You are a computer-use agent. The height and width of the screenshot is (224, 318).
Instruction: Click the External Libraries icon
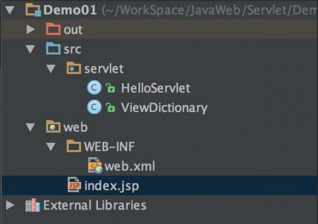32,205
